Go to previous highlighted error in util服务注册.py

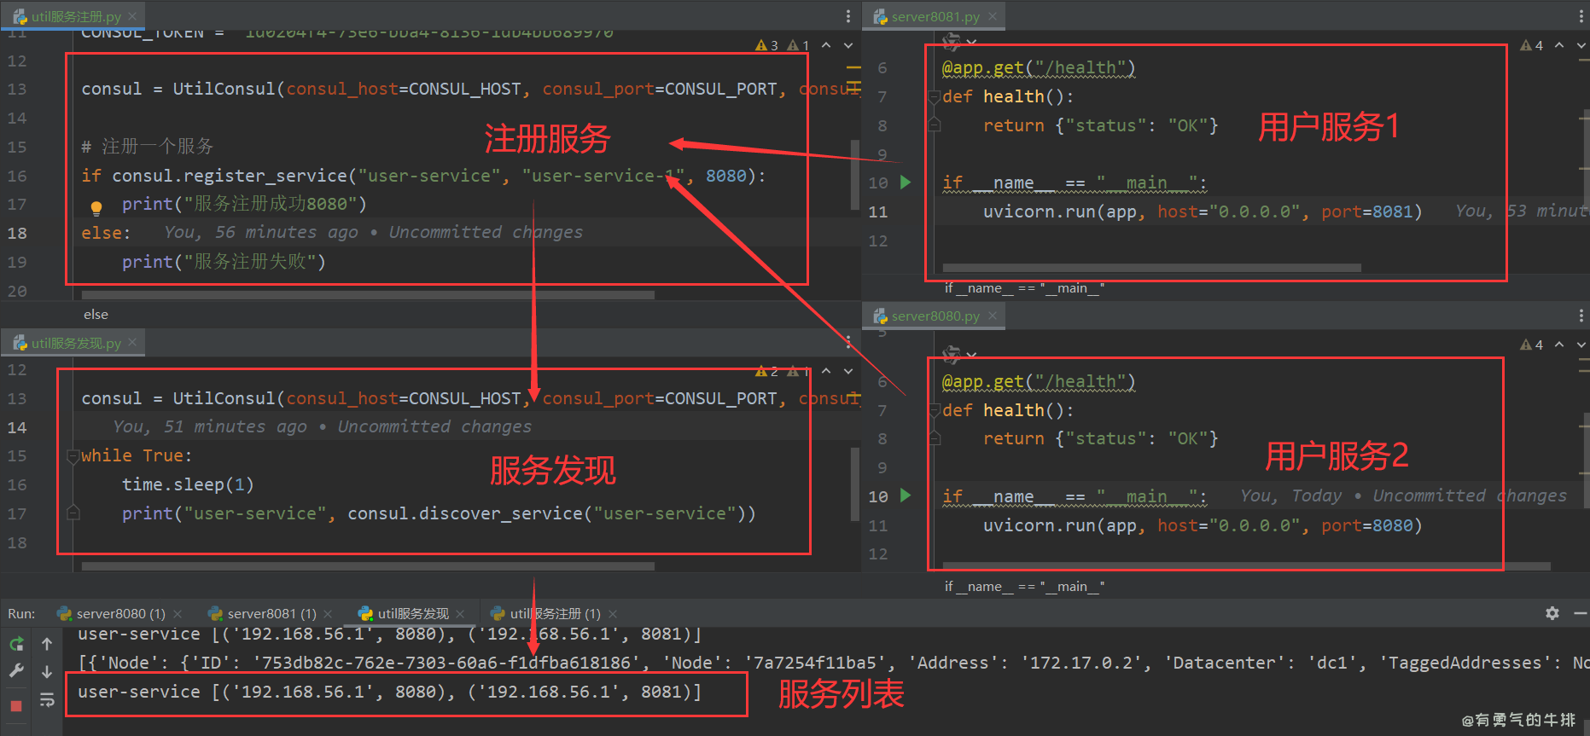click(826, 44)
